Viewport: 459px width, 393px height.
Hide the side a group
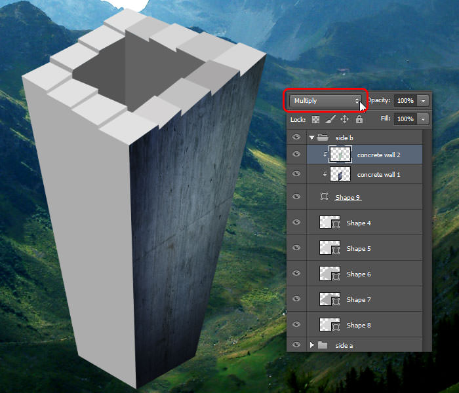click(x=296, y=345)
